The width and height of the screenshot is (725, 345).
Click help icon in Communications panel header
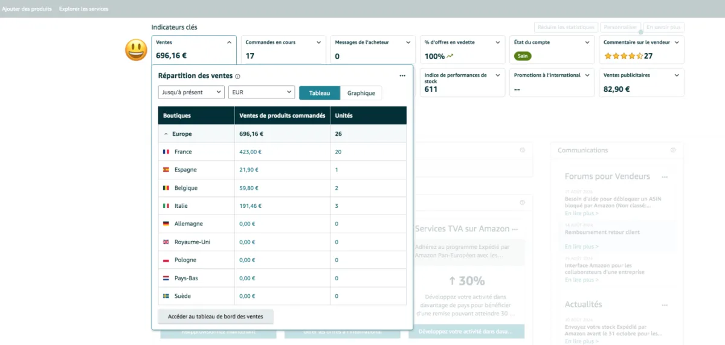[673, 150]
